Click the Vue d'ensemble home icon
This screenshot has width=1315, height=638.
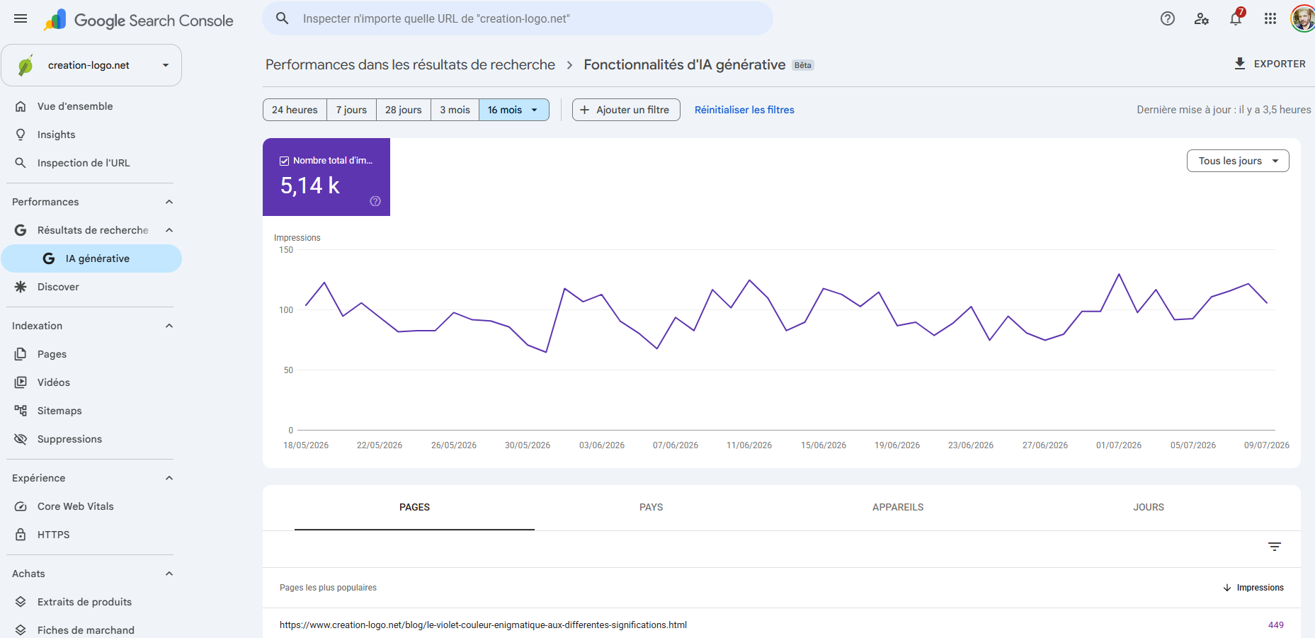click(x=21, y=106)
